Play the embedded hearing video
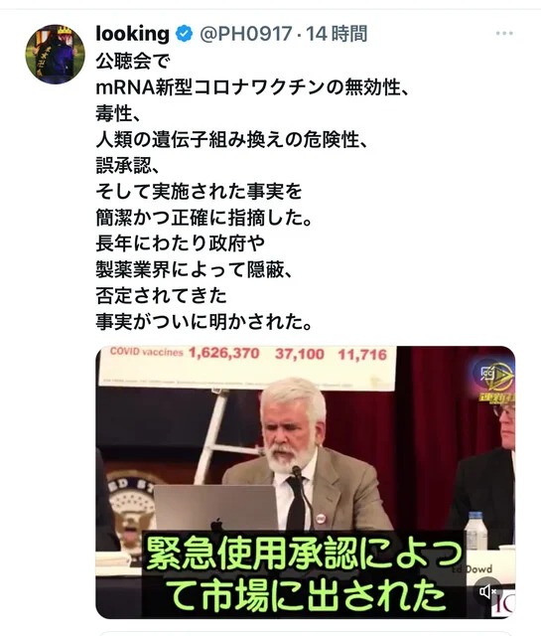541x636 pixels. click(305, 482)
